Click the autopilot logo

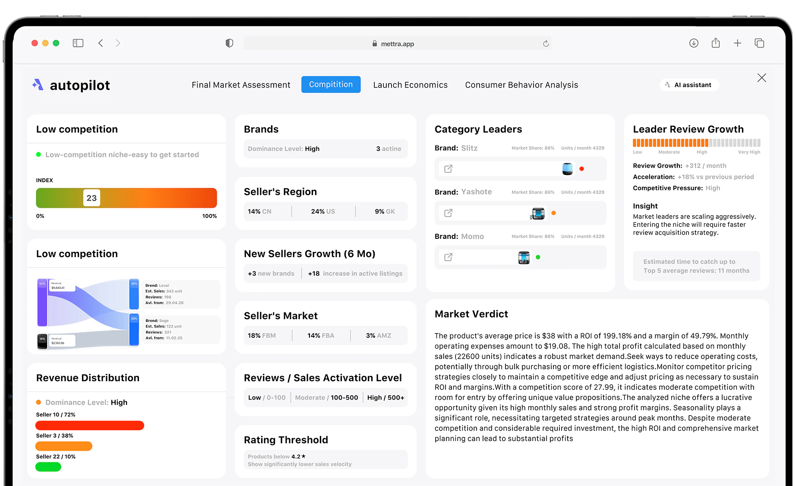point(71,85)
